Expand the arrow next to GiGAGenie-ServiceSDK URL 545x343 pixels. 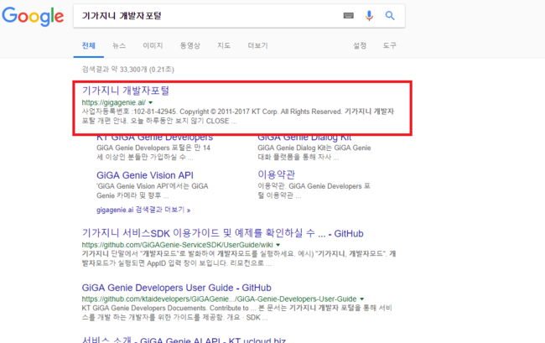[x=278, y=245]
